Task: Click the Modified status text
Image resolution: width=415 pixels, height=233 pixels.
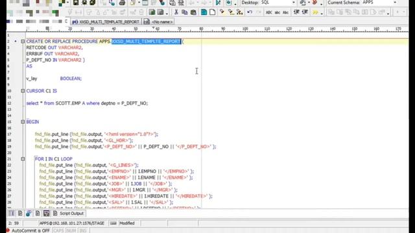Action: (x=127, y=223)
